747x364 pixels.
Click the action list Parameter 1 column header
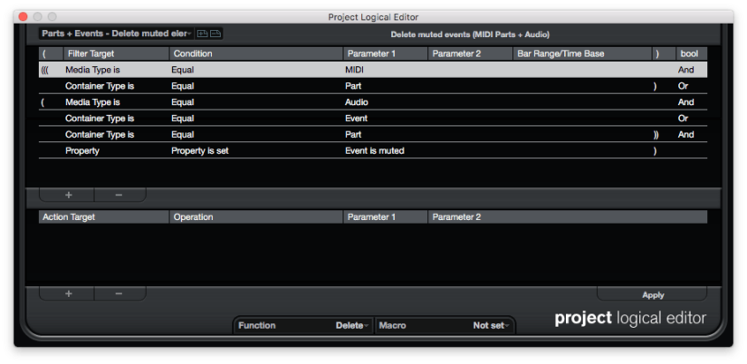[386, 216]
